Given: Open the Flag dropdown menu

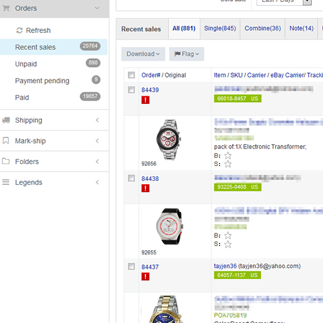Looking at the screenshot, I should pyautogui.click(x=187, y=54).
